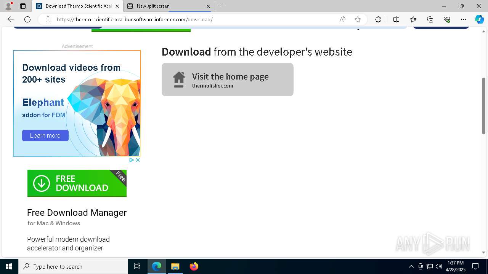The image size is (488, 274).
Task: Open the Favorites list icon
Action: point(413,19)
